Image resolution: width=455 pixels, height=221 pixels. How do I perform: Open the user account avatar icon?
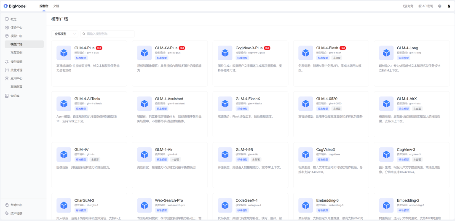(x=449, y=6)
